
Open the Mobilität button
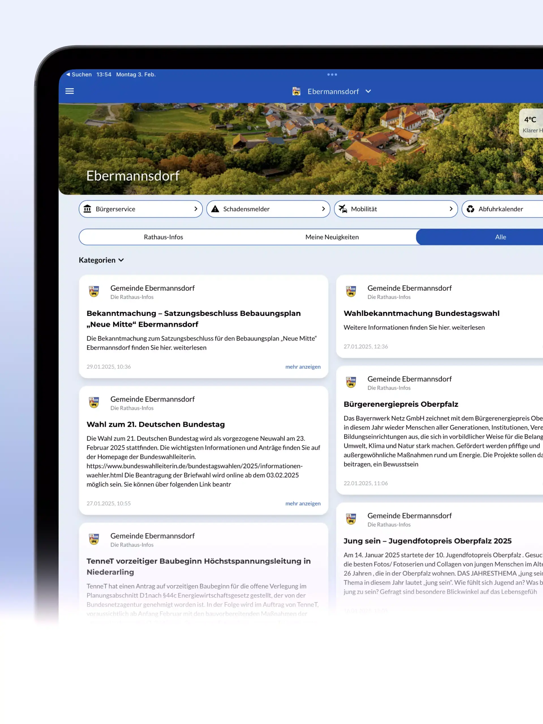point(396,209)
